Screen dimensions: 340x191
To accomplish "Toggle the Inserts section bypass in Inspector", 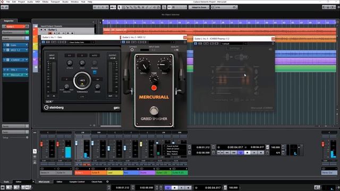I will 27,38.
